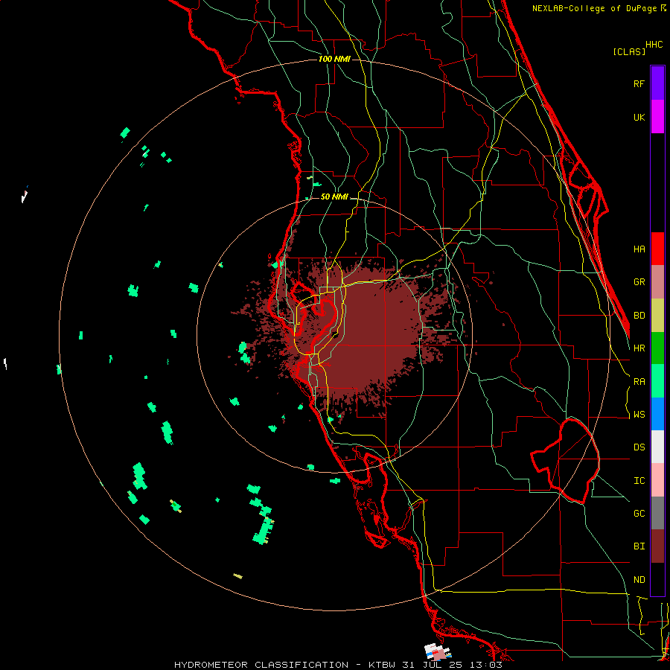Click the UK legend label
This screenshot has height=670, width=670.
[639, 117]
